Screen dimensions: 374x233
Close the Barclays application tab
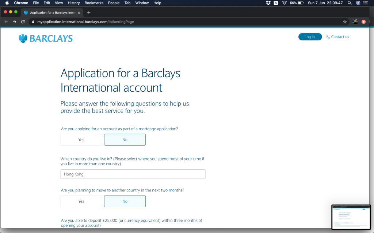tap(79, 12)
